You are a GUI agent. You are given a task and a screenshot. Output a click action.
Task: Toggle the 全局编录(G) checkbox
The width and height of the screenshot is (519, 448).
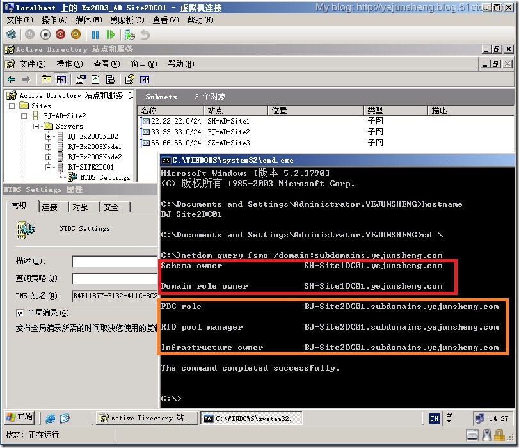pos(20,313)
